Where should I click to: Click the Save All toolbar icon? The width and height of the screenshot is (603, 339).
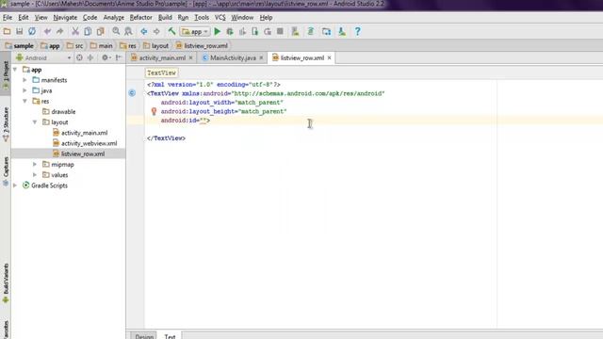point(19,31)
